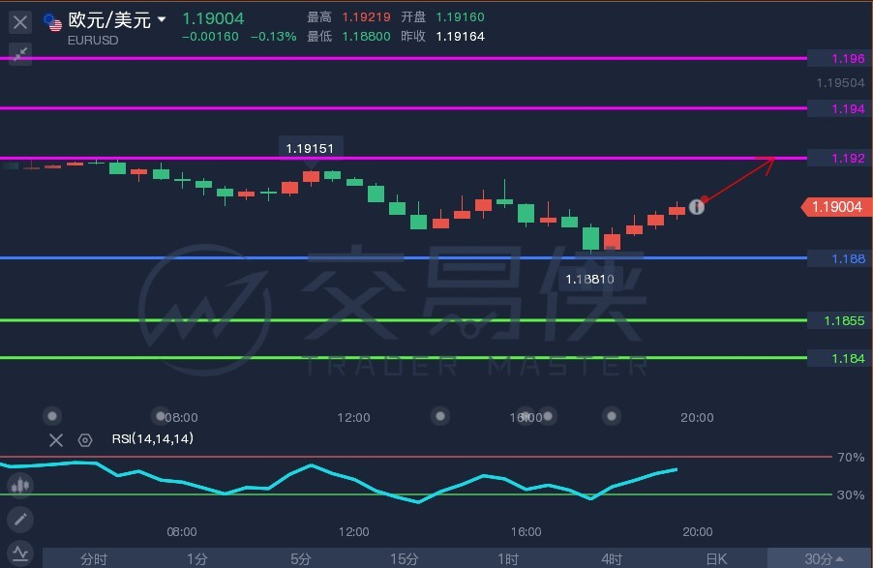873x568 pixels.
Task: Click the -0.00160 change value
Action: (210, 37)
